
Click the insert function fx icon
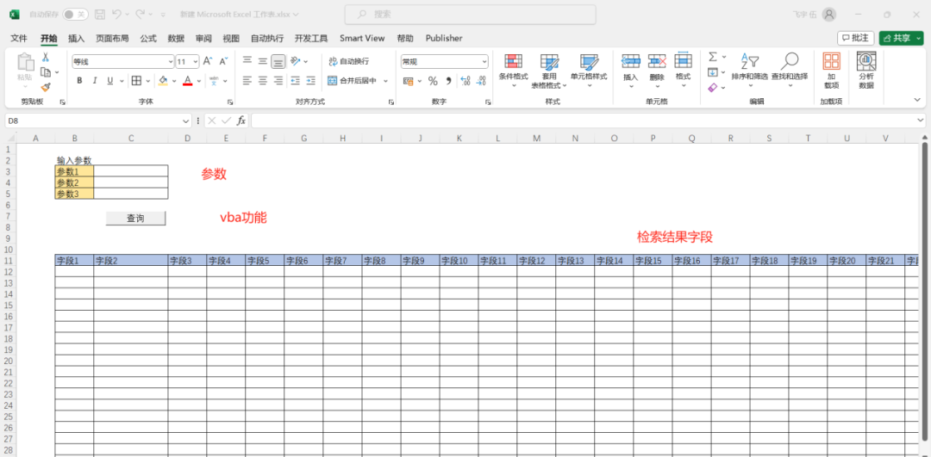pos(241,120)
